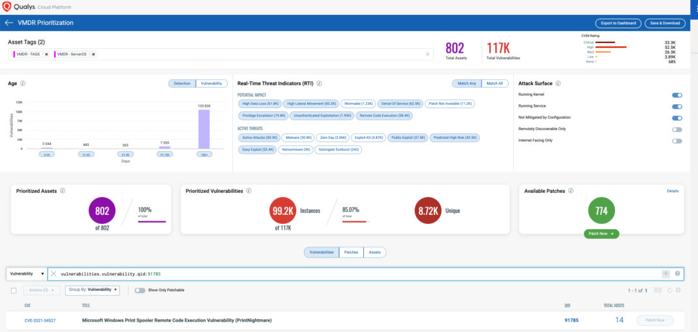Clear all asset tags with the field X

point(427,54)
